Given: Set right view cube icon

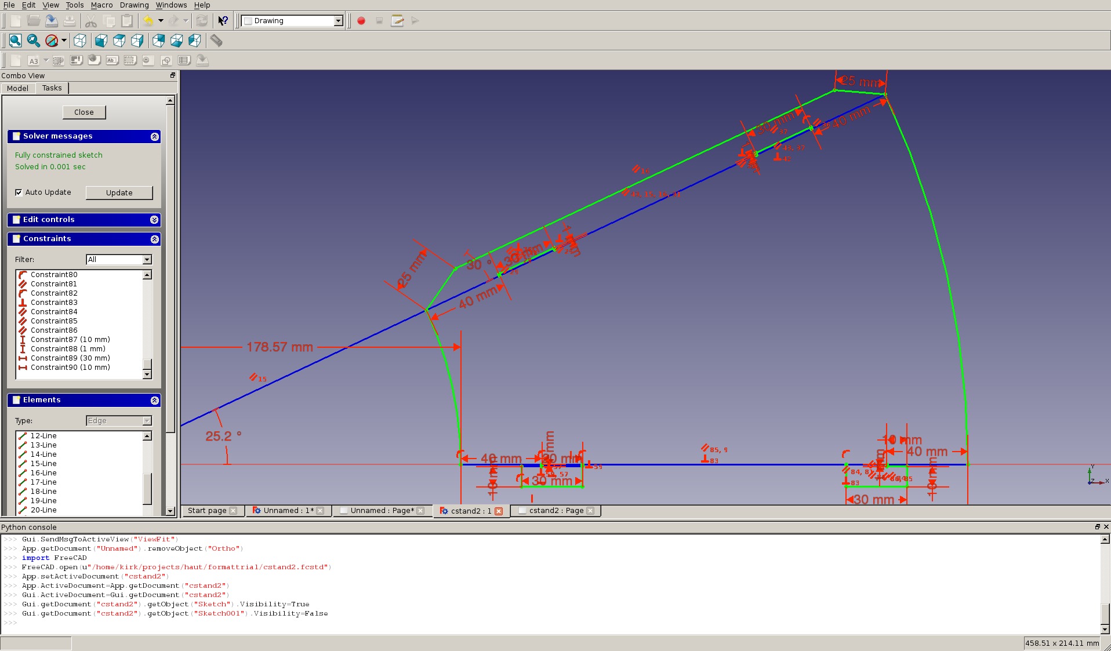Looking at the screenshot, I should pos(137,41).
